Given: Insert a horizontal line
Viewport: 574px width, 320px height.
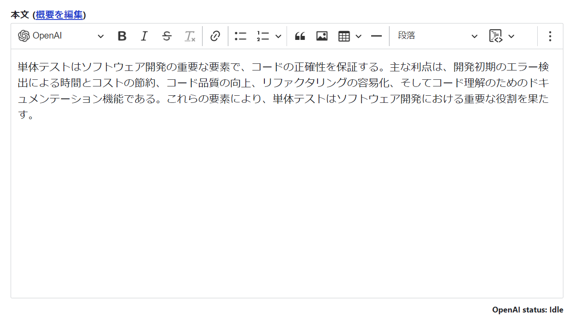Looking at the screenshot, I should (376, 36).
